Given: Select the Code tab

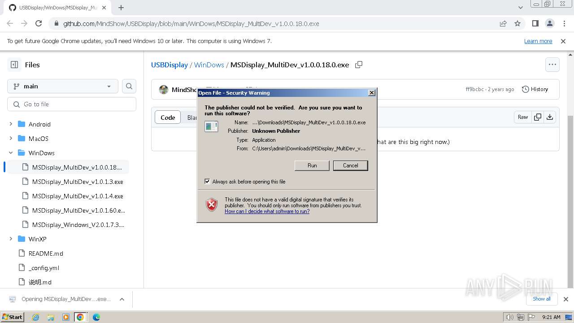Looking at the screenshot, I should click(x=168, y=118).
